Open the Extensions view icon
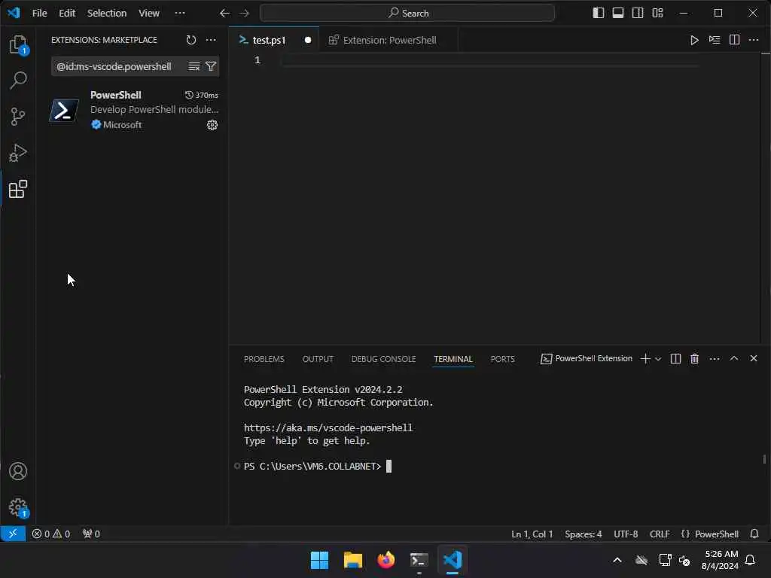The width and height of the screenshot is (771, 578). pyautogui.click(x=18, y=189)
